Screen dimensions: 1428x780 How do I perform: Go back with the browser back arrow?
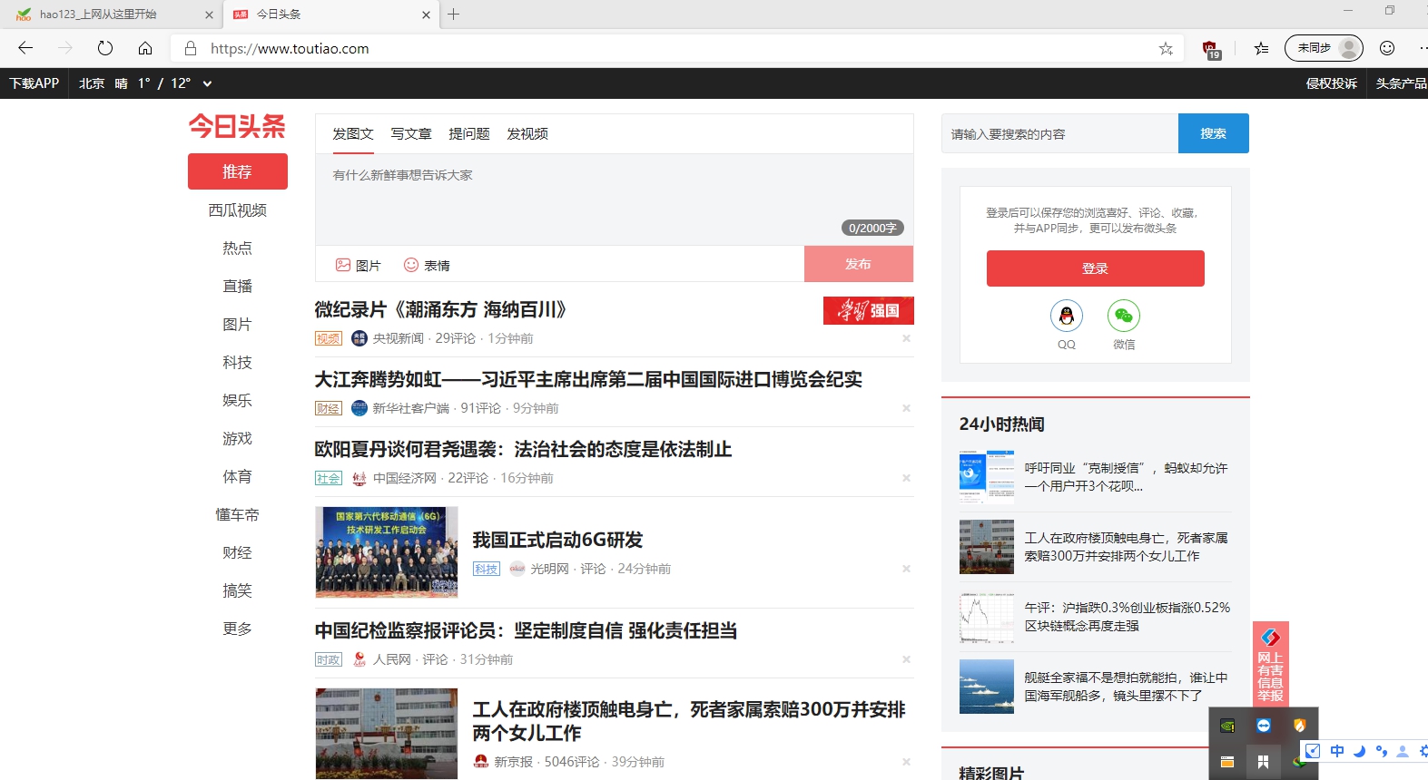[x=25, y=48]
